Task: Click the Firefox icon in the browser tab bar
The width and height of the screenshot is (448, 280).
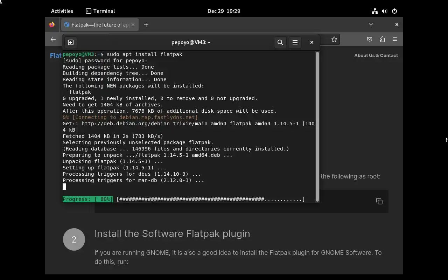Action: 52,24
